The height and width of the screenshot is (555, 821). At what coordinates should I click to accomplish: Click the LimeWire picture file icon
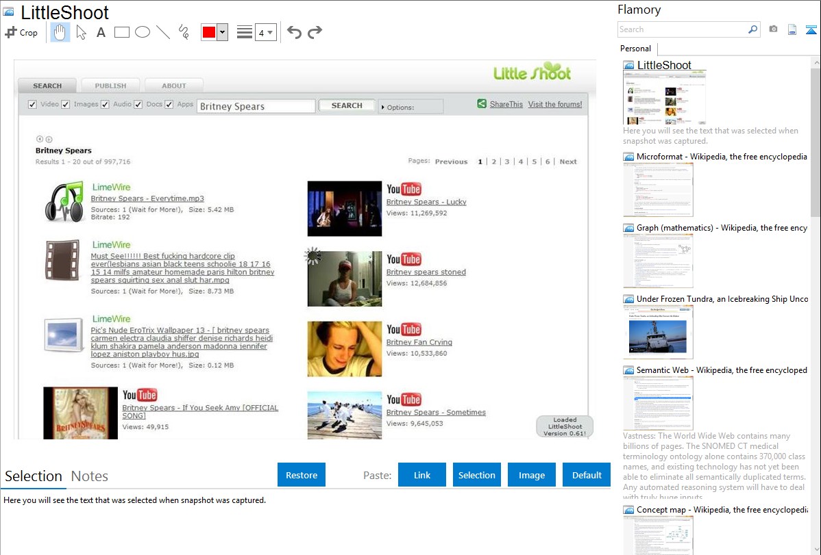[64, 335]
